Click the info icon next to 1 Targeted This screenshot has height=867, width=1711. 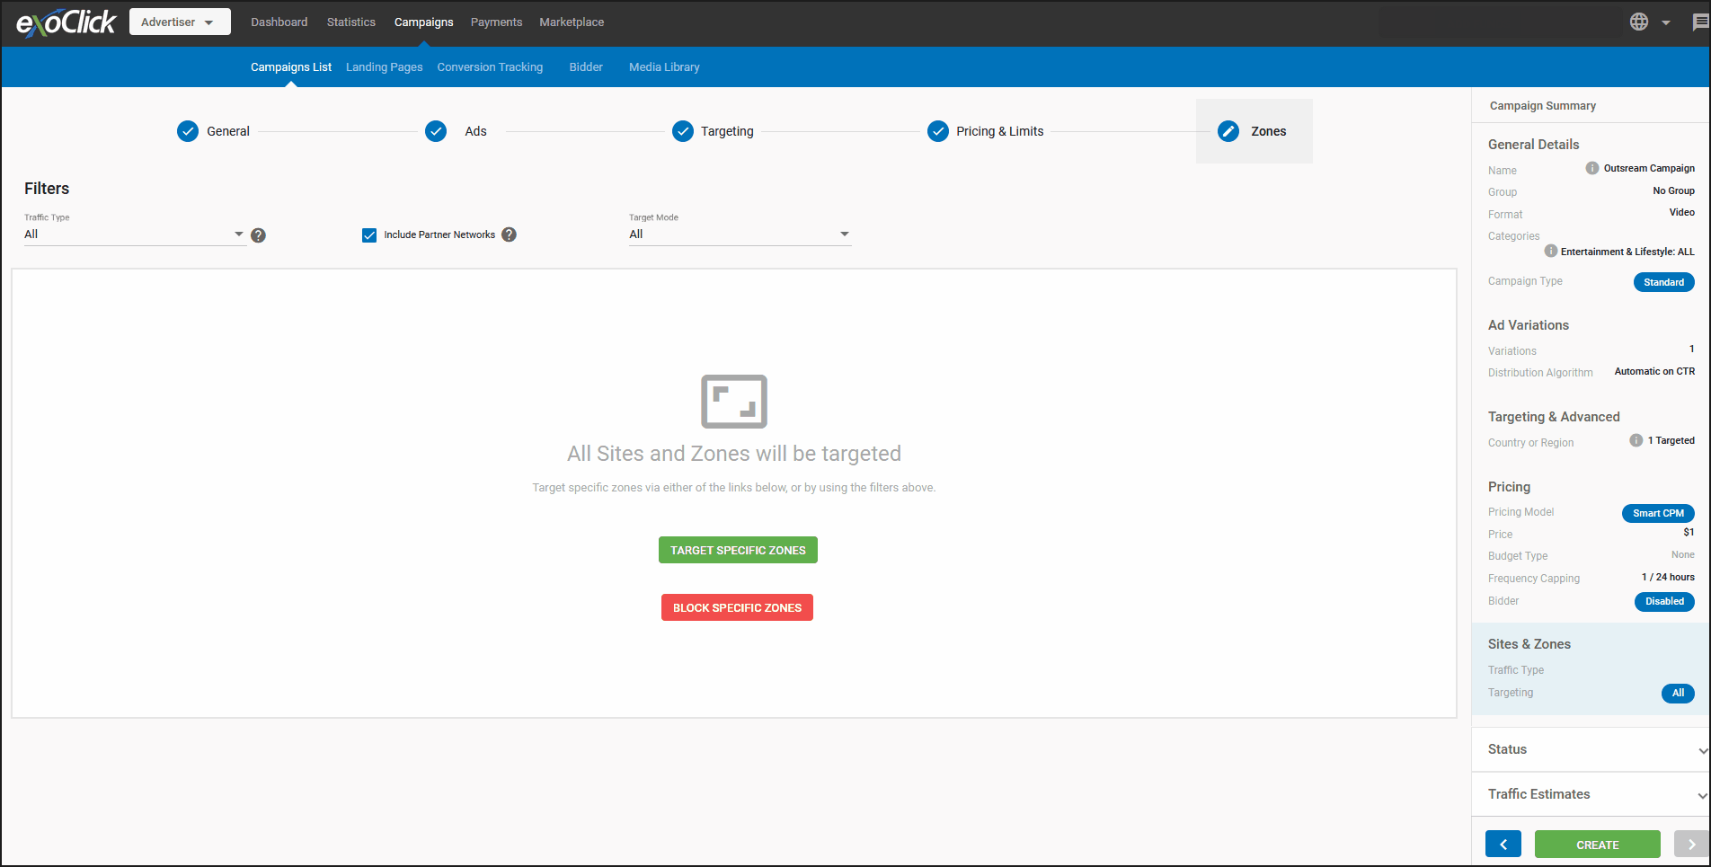[x=1636, y=440]
